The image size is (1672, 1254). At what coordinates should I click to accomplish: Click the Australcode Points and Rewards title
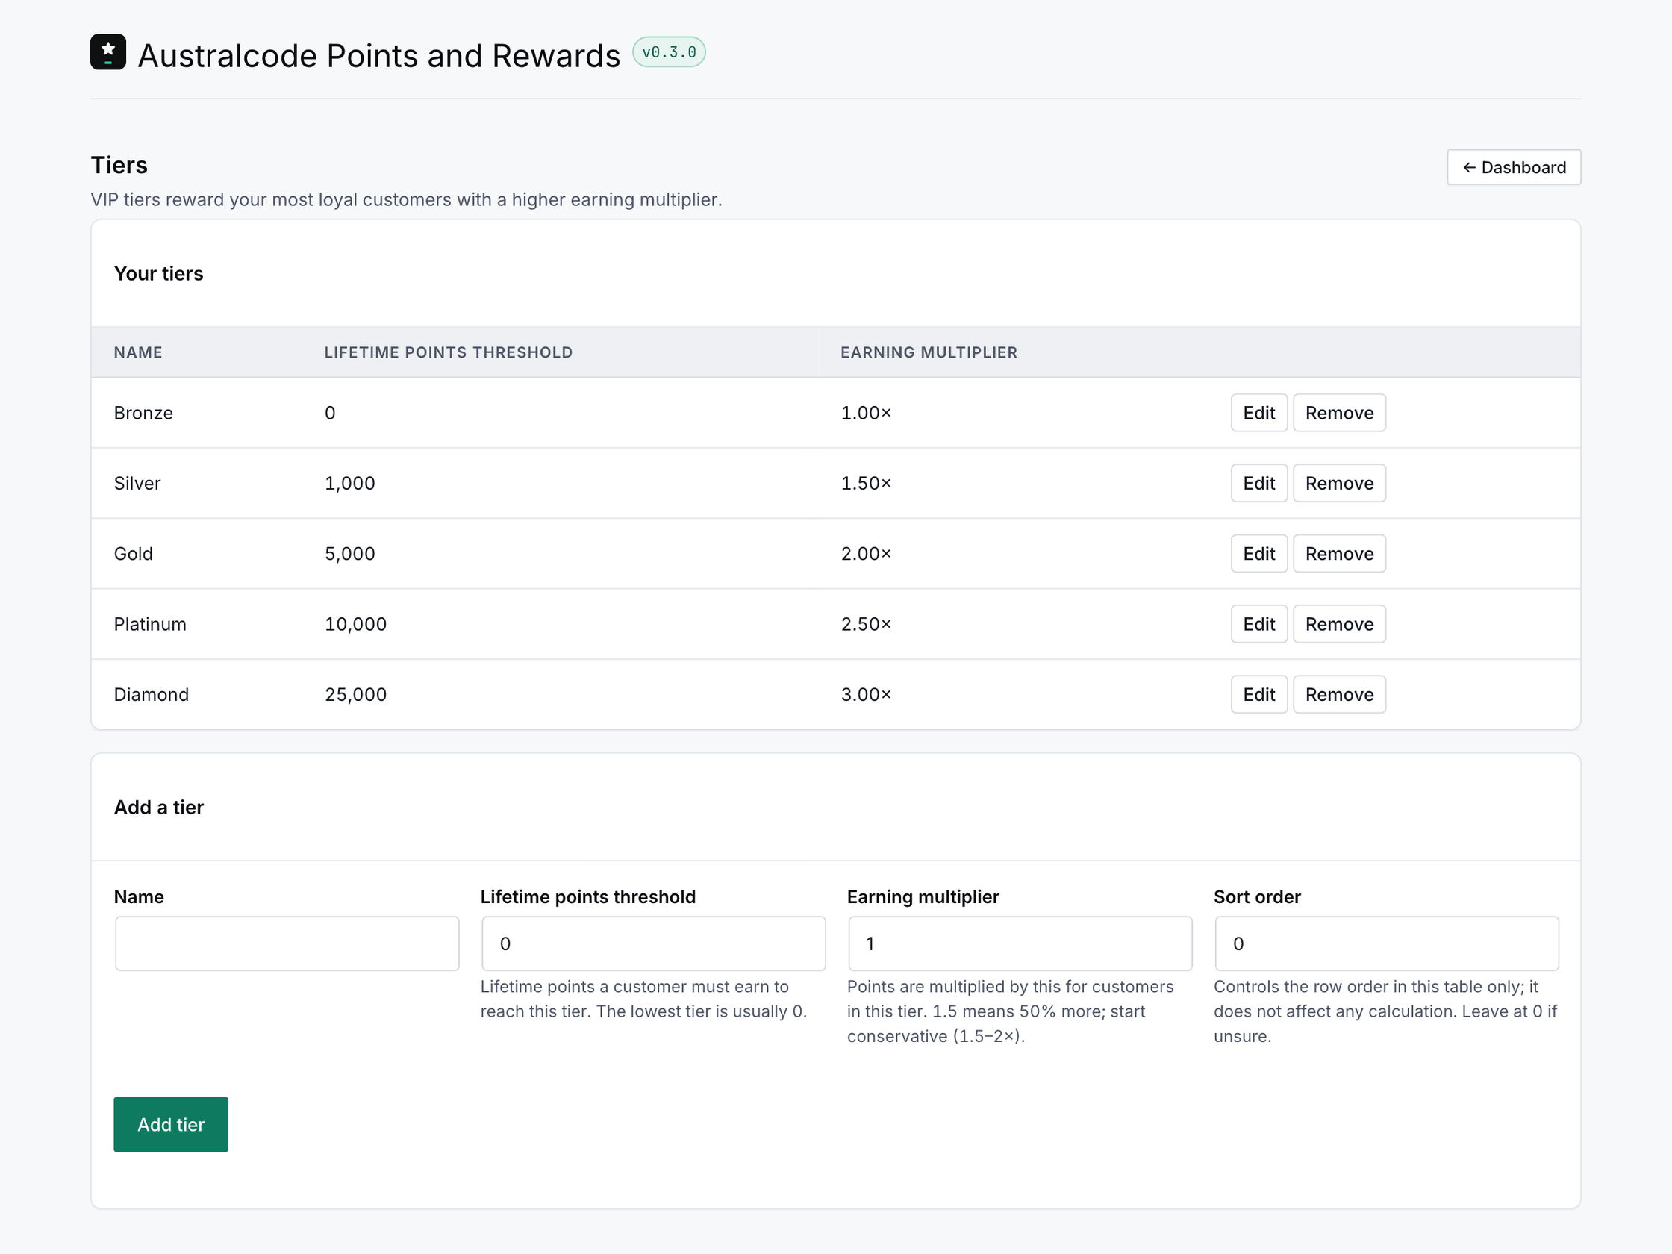[378, 55]
